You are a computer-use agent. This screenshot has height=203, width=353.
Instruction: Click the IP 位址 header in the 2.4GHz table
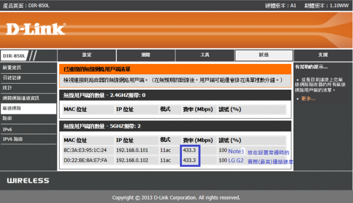pyautogui.click(x=125, y=109)
